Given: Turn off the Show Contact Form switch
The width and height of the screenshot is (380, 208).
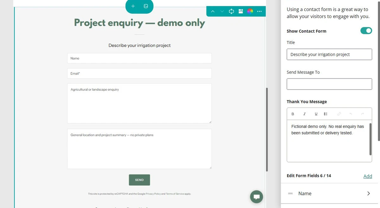Looking at the screenshot, I should click(x=366, y=31).
